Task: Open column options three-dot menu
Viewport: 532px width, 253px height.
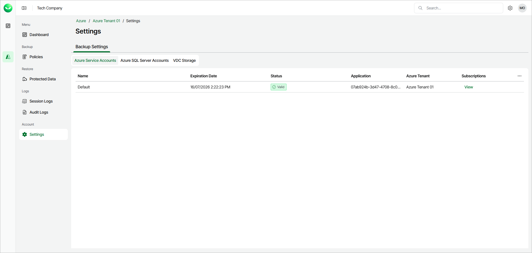Action: coord(520,76)
